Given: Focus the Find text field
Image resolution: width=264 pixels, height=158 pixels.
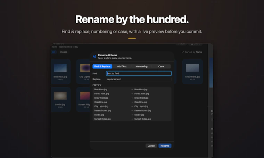Looking at the screenshot, I should (139, 73).
